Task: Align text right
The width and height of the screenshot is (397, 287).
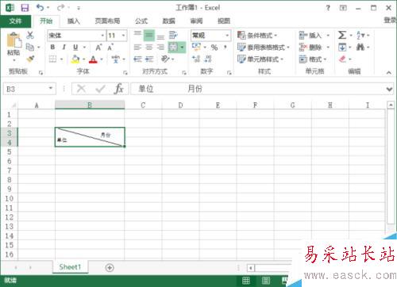Action: (160, 47)
